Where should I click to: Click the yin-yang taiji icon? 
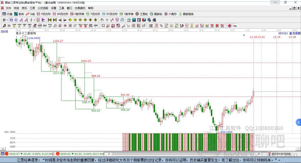click(230, 26)
